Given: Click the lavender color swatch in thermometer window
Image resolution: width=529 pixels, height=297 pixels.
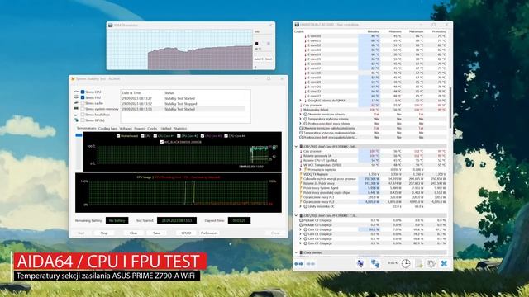Looking at the screenshot, I should [x=269, y=44].
